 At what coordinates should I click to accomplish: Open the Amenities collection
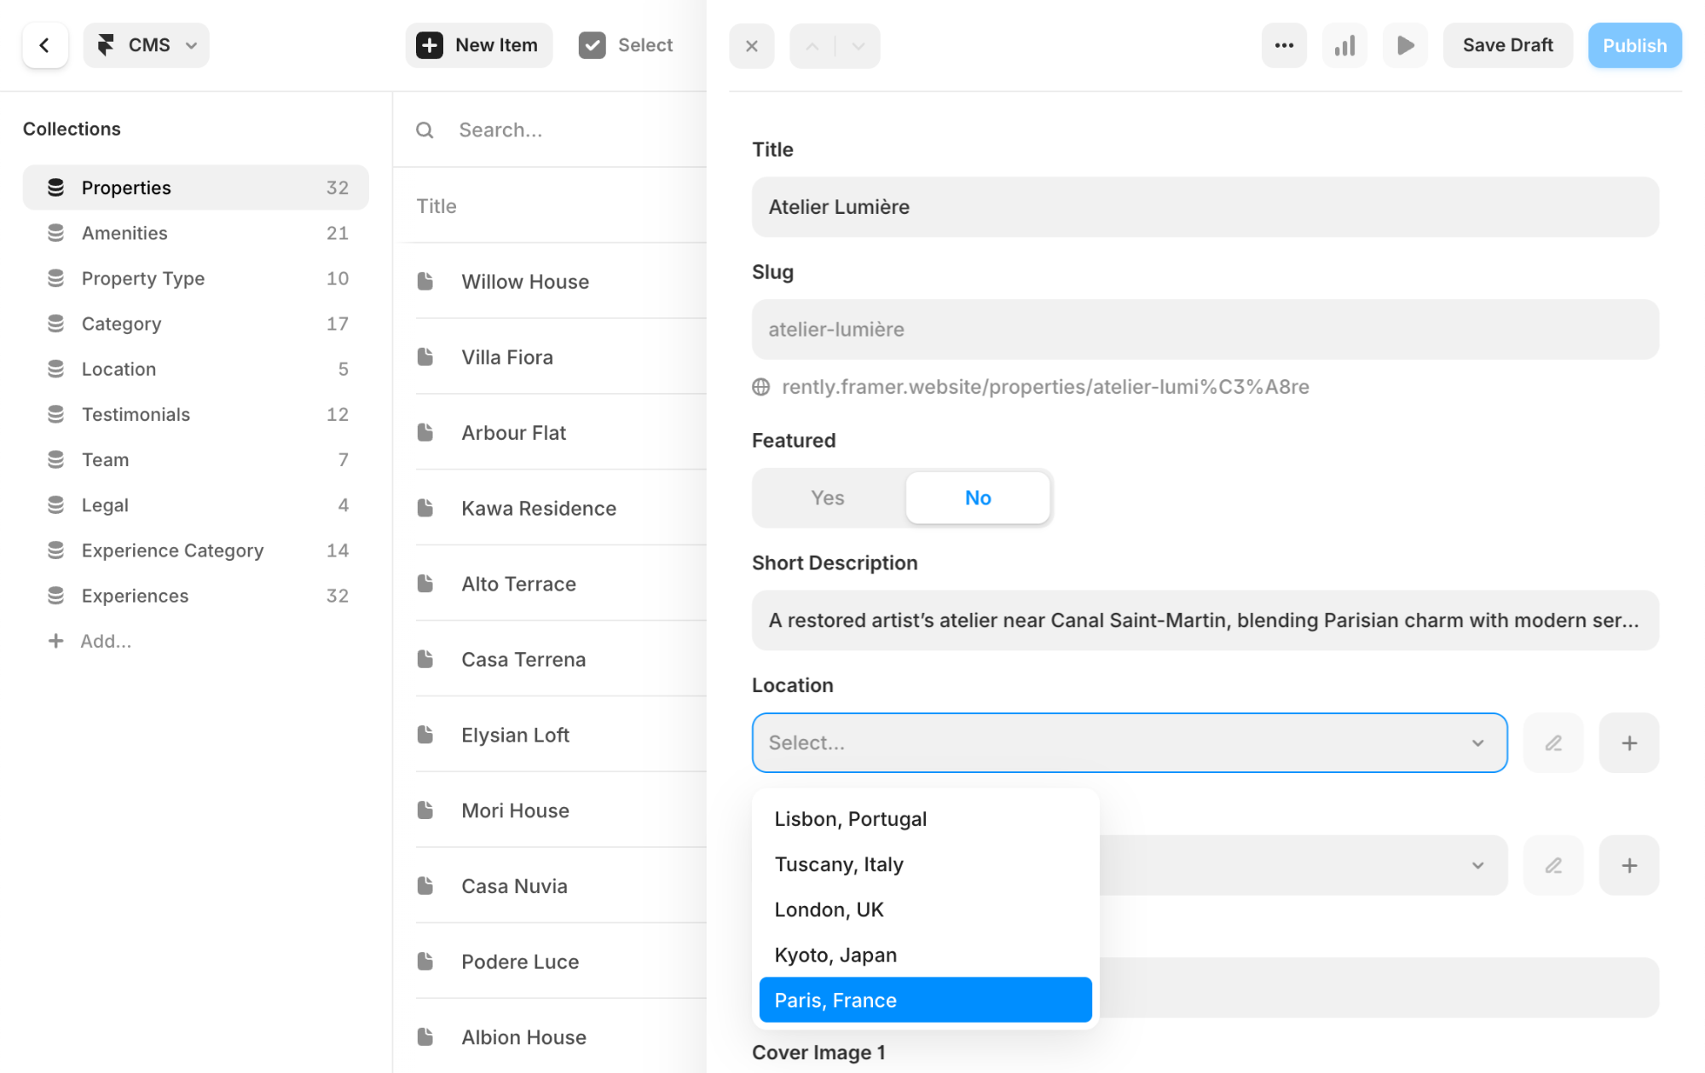(124, 234)
